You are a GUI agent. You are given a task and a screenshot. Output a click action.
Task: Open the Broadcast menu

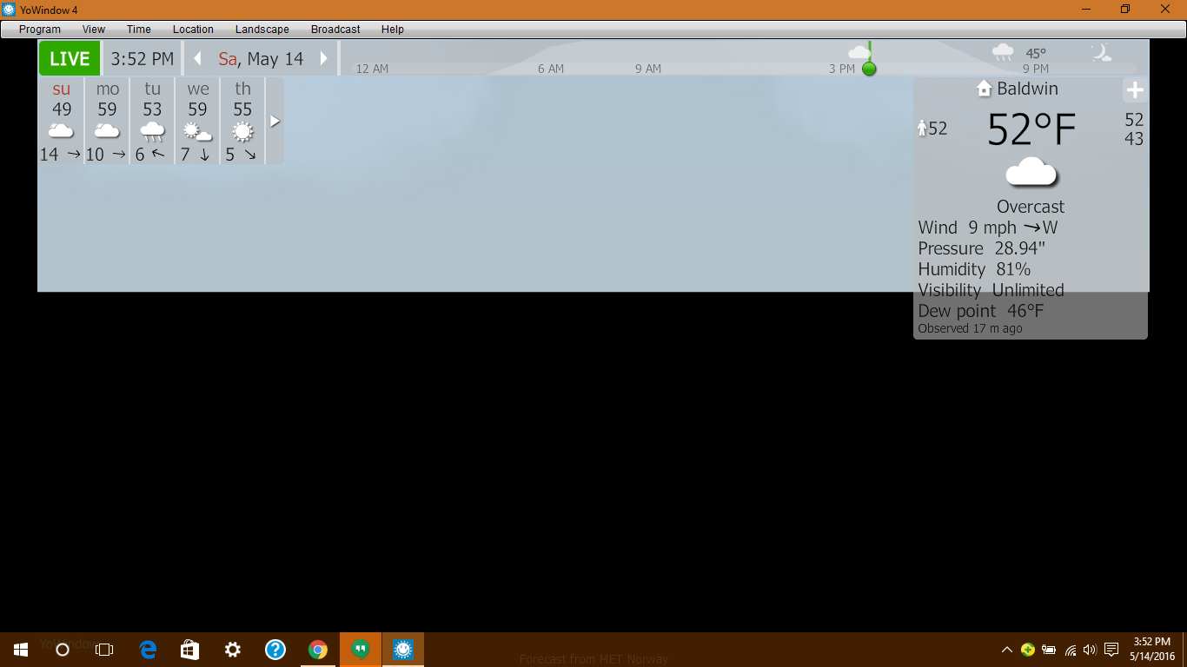pyautogui.click(x=335, y=30)
